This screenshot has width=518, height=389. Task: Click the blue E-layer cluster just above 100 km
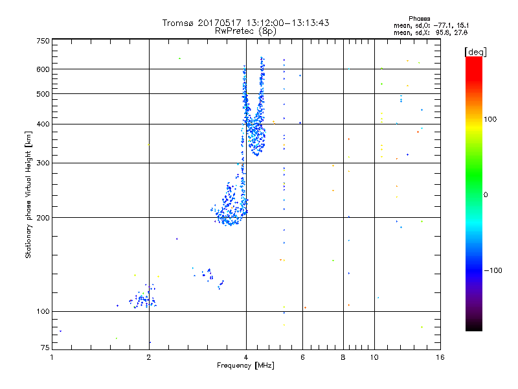pyautogui.click(x=143, y=300)
